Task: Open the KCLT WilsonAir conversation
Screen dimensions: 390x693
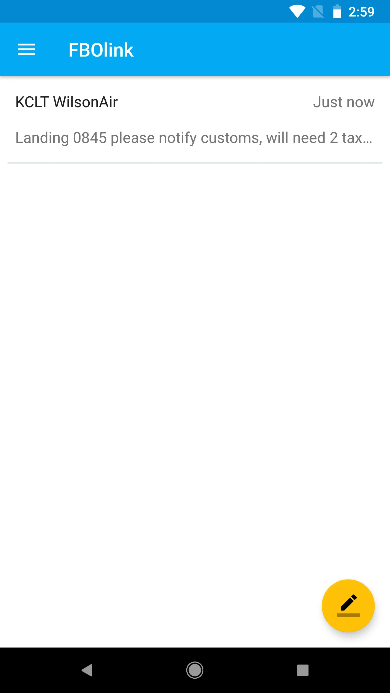Action: (195, 120)
